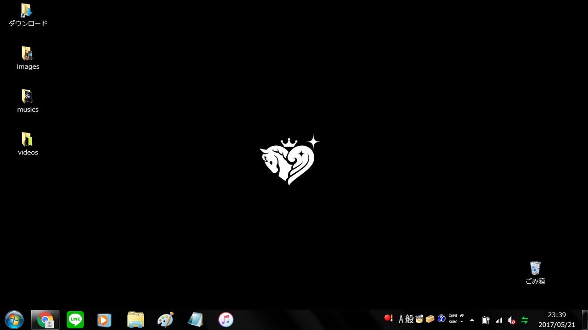Open Windows Media Player from taskbar
Screen dimensions: 588x330
point(105,320)
